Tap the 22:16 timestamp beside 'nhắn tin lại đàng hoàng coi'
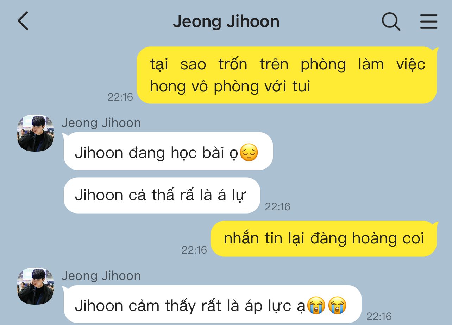This screenshot has width=452, height=325. 194,250
